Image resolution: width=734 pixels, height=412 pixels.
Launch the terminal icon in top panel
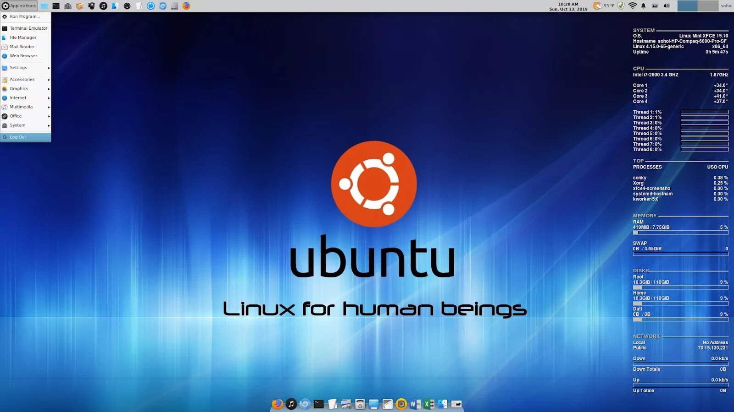pyautogui.click(x=56, y=6)
